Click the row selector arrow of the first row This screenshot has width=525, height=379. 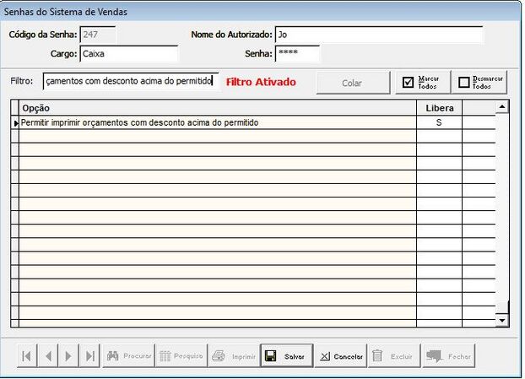pyautogui.click(x=15, y=123)
